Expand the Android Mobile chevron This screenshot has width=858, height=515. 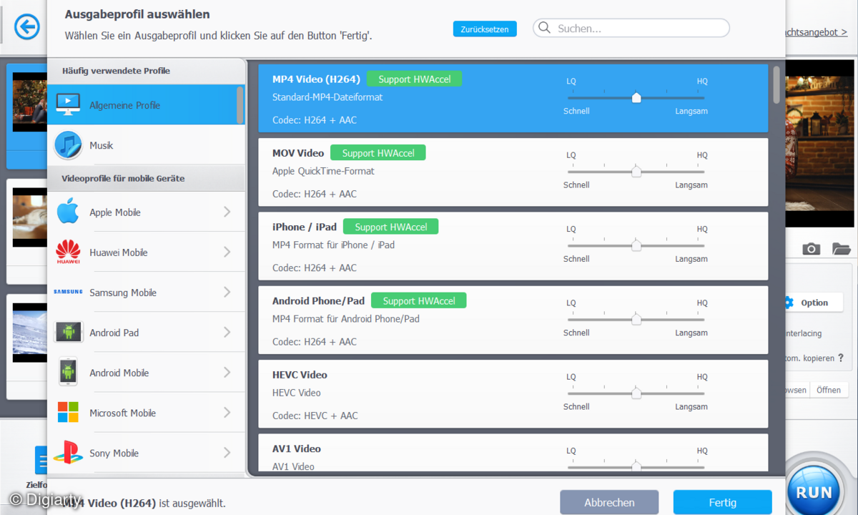tap(227, 373)
